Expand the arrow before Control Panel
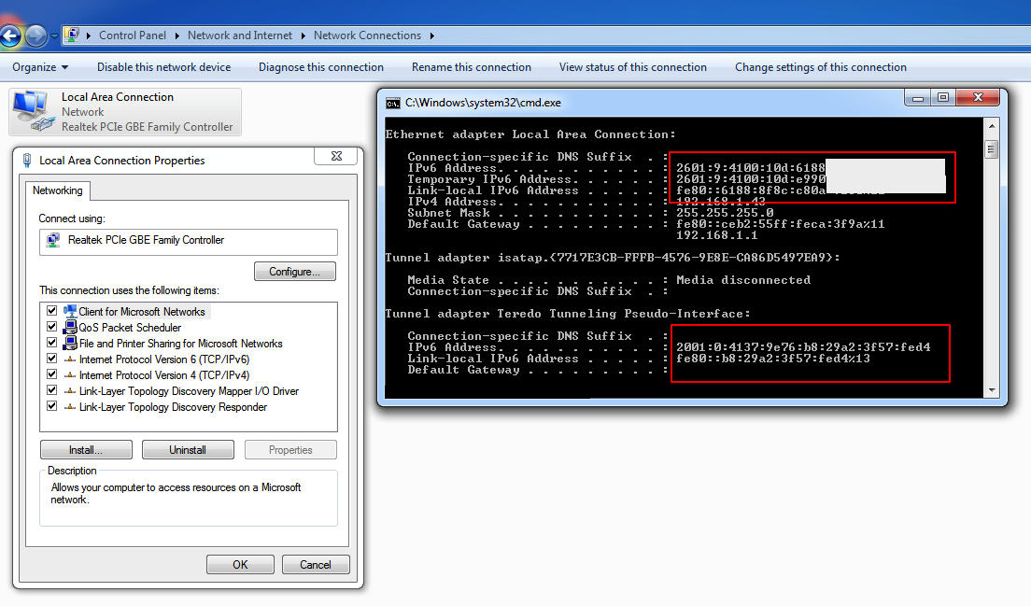Screen dimensions: 1031x606 click(x=89, y=35)
